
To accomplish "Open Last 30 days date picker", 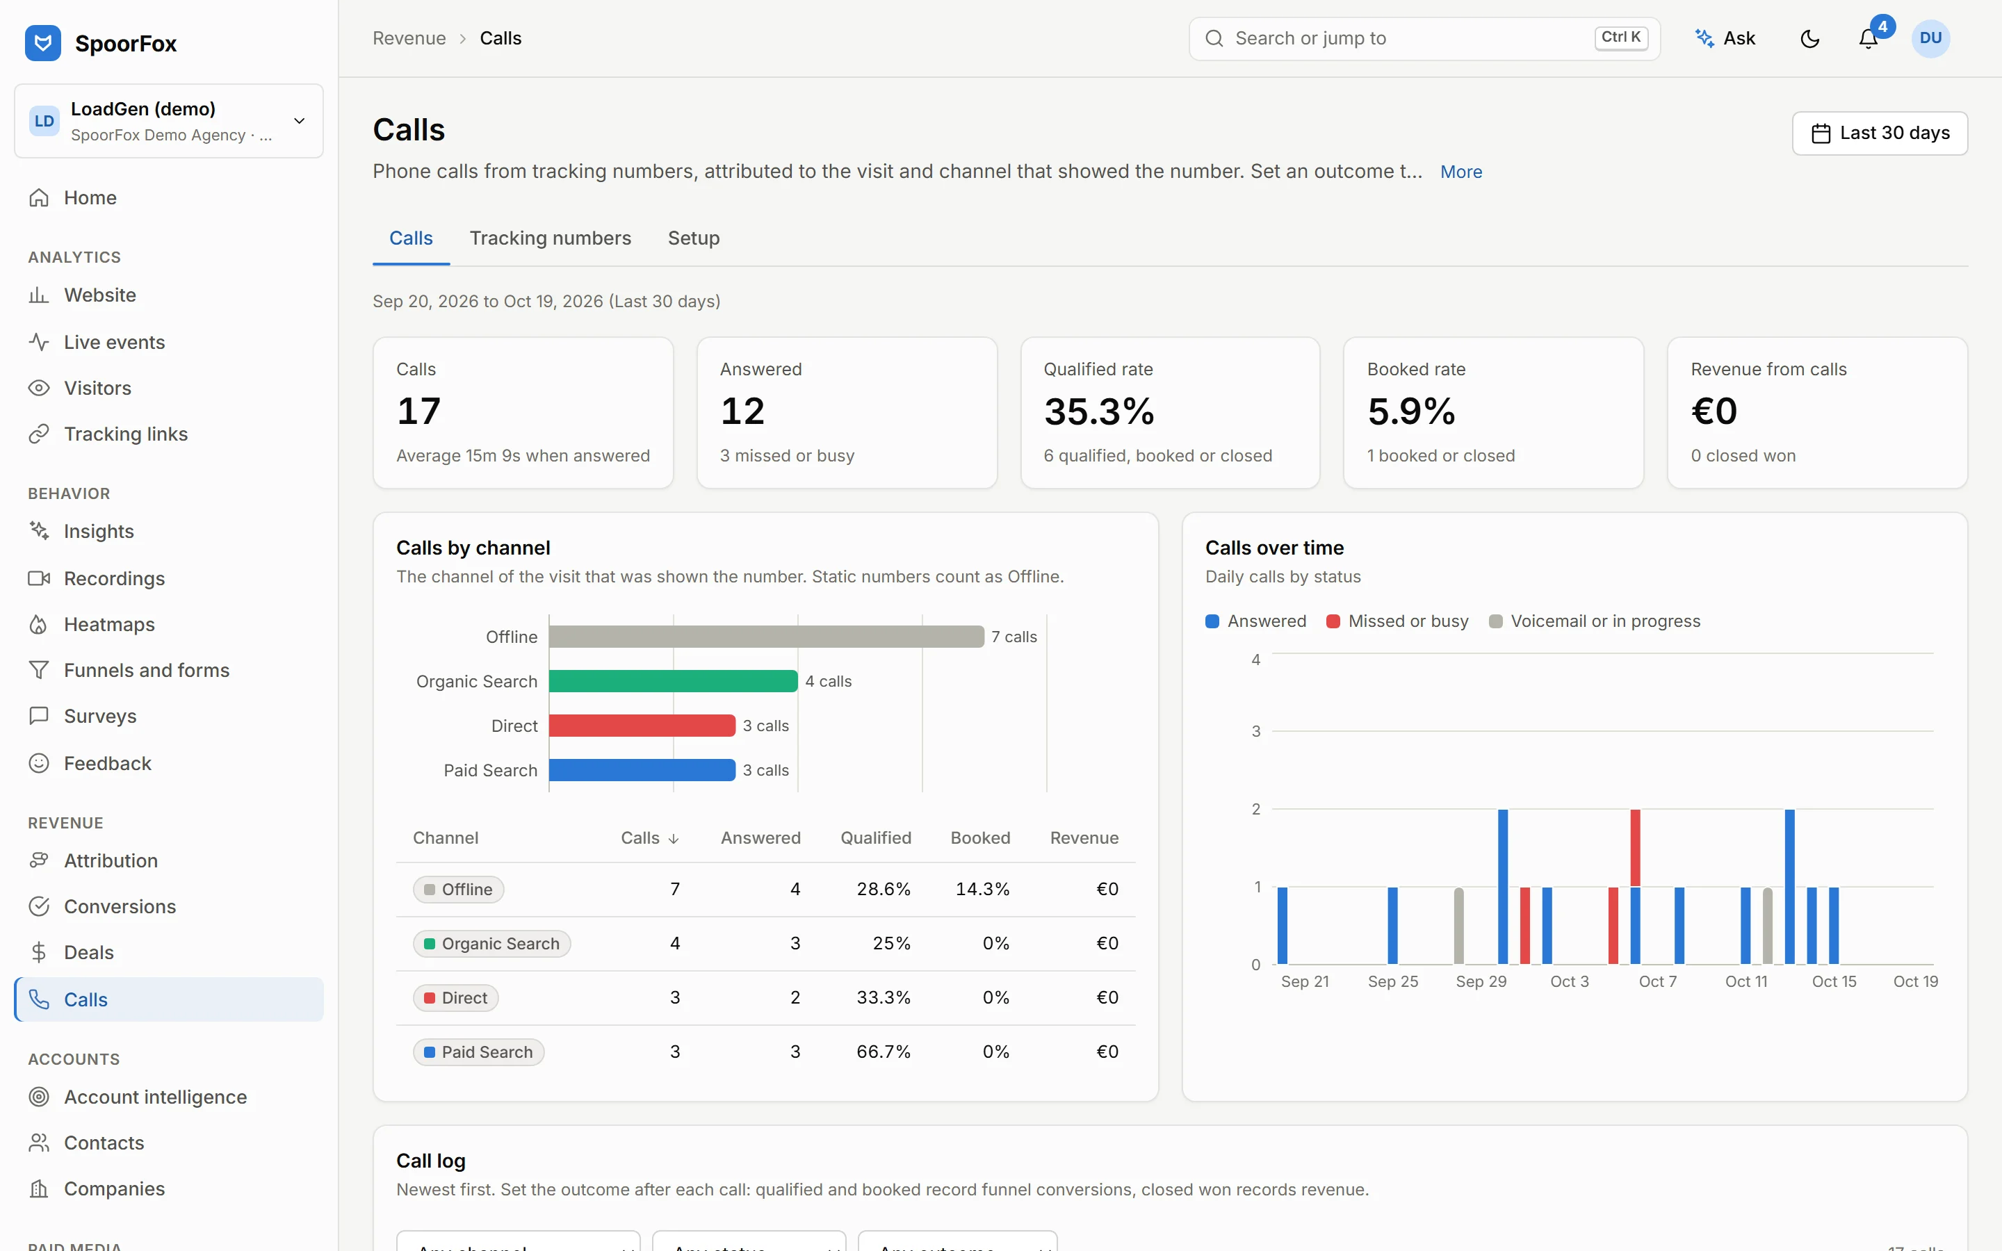I will click(x=1880, y=133).
